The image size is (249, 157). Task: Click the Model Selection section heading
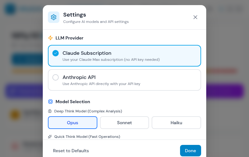coord(73,102)
